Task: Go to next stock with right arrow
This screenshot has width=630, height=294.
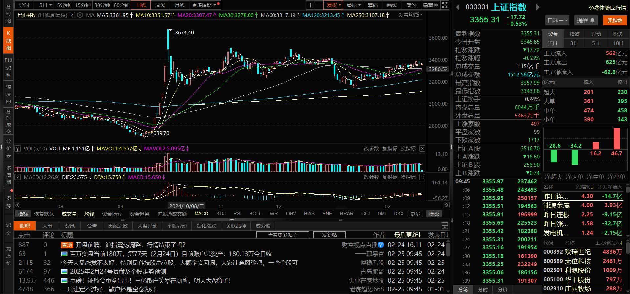Action: tap(538, 7)
